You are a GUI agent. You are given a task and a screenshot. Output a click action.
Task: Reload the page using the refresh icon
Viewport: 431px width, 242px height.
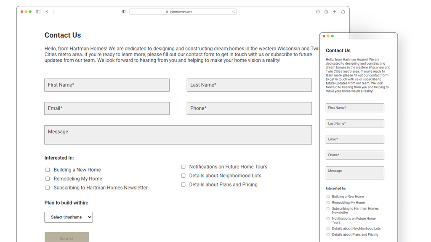pyautogui.click(x=233, y=11)
